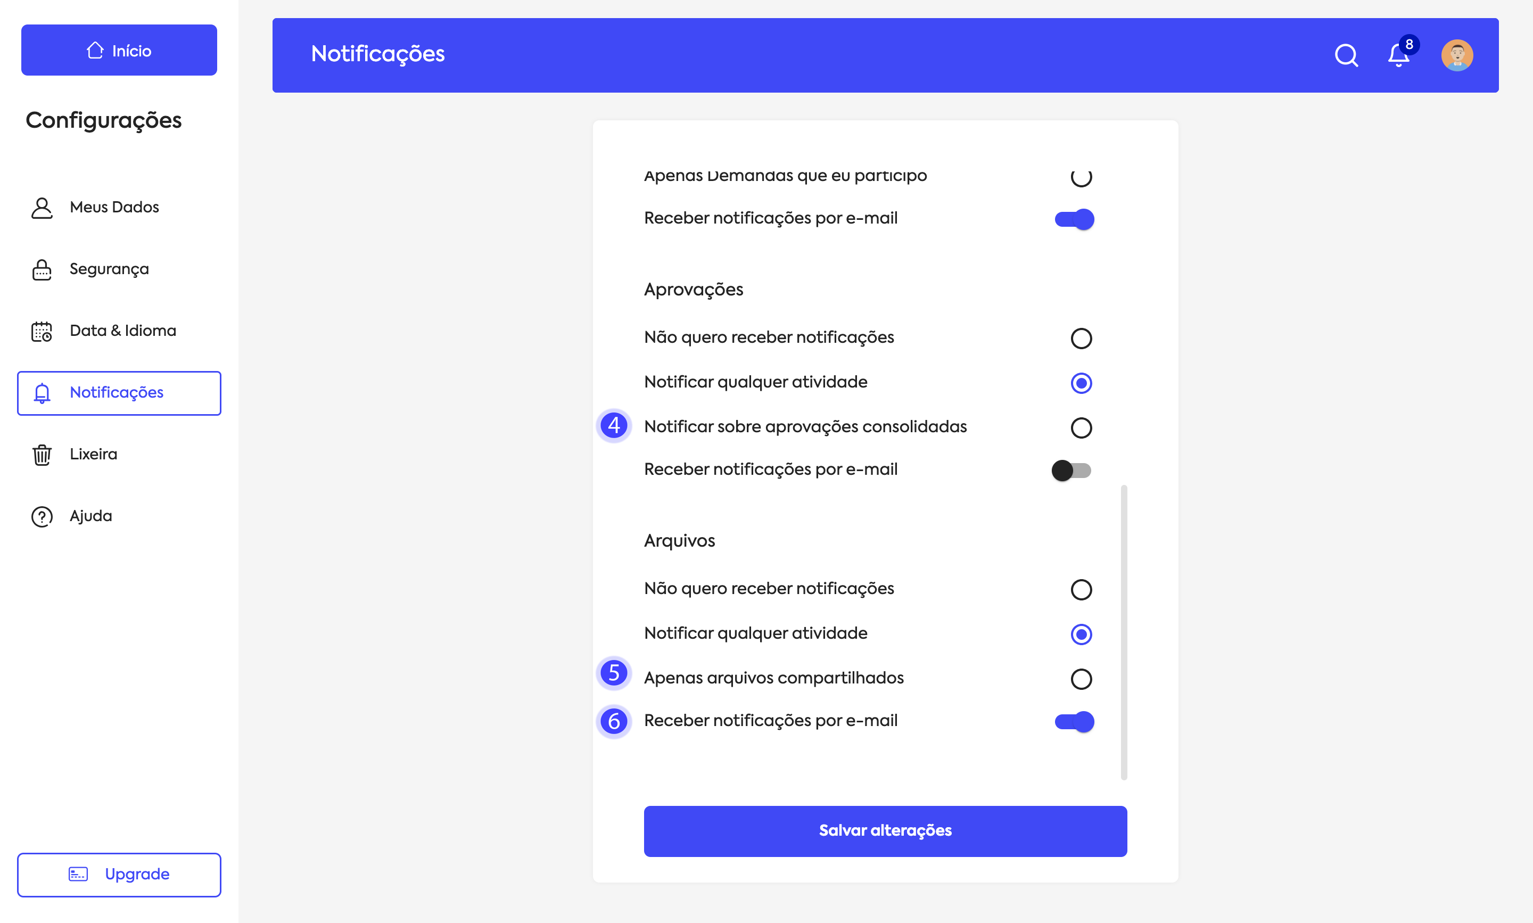This screenshot has height=923, width=1533.
Task: Open the notifications bell in header
Action: [x=1398, y=55]
